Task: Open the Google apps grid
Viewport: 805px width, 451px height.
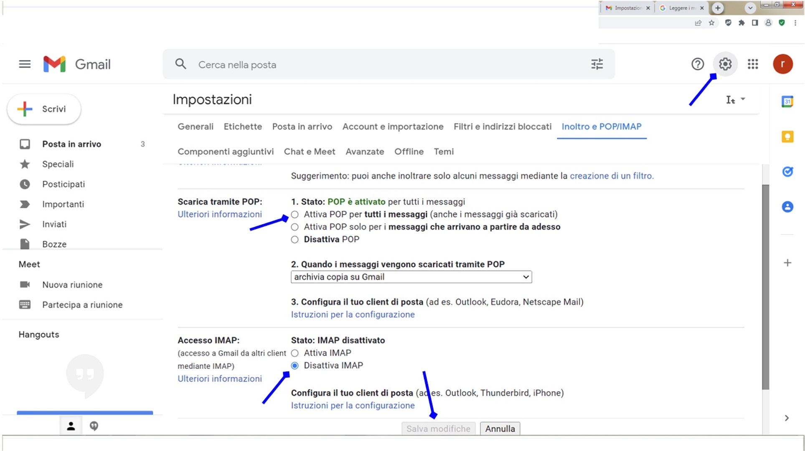Action: [x=752, y=64]
